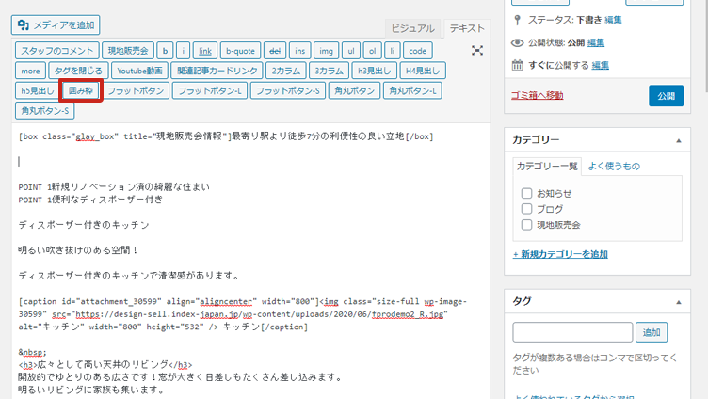Viewport: 708px width, 399px height.
Task: Collapse the カテゴリー panel
Action: click(678, 140)
